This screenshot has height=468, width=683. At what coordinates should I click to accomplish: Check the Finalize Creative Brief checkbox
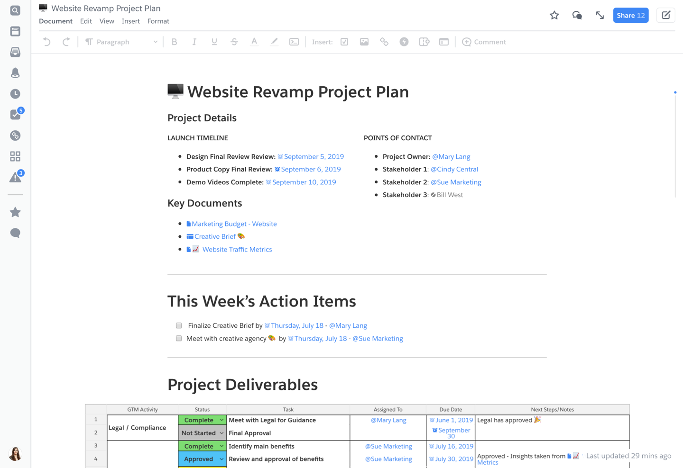point(179,325)
